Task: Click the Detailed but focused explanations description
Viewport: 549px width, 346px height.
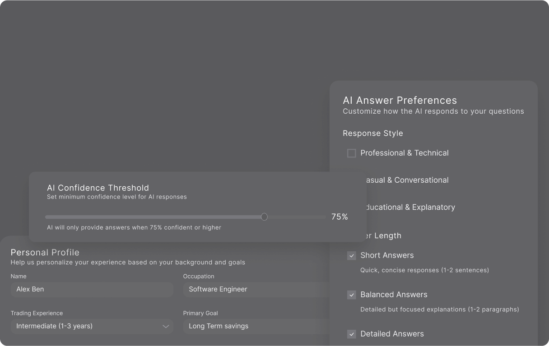Action: click(440, 309)
